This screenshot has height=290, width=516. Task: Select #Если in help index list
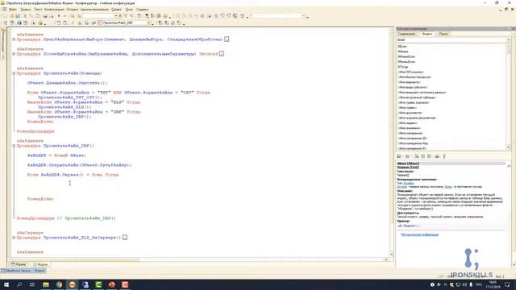(402, 47)
